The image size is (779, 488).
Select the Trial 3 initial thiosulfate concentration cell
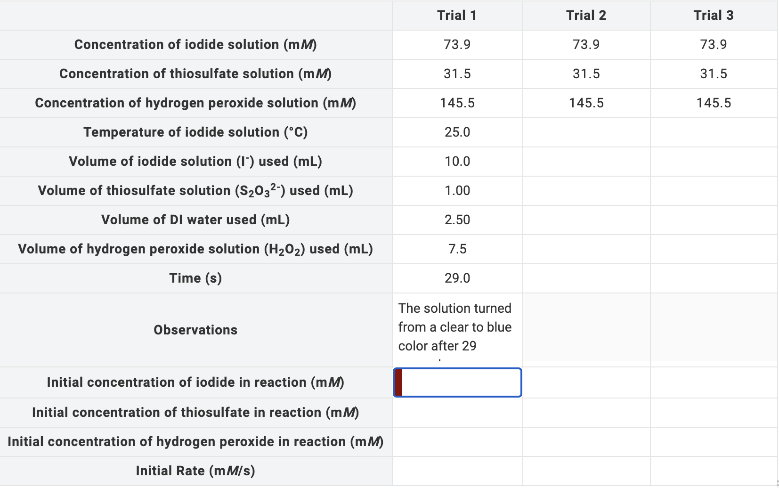pos(713,412)
